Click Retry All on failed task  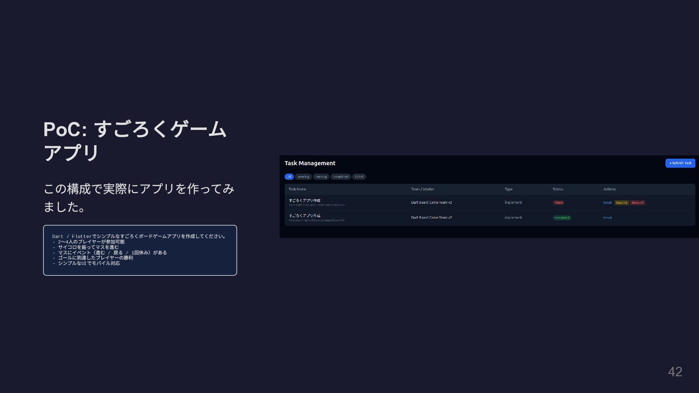click(x=637, y=203)
